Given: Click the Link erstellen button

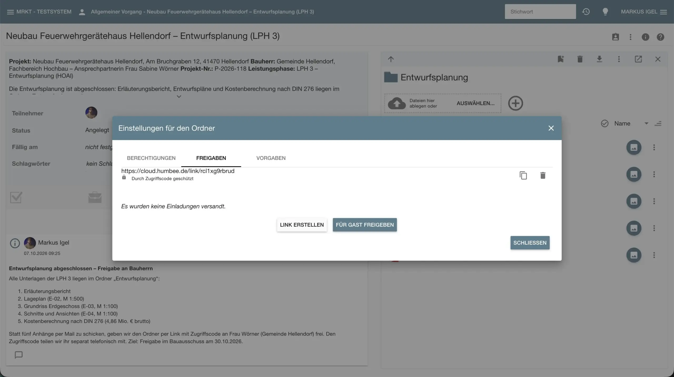Looking at the screenshot, I should click(302, 225).
